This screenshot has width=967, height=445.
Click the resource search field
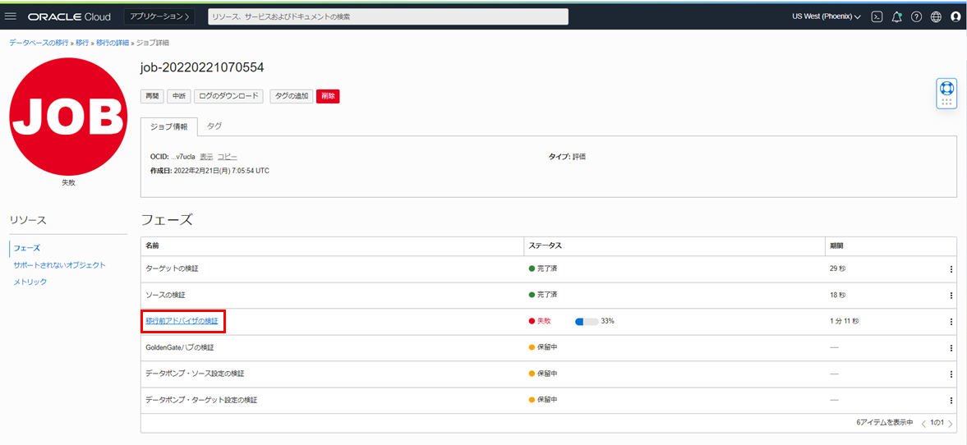click(x=388, y=16)
